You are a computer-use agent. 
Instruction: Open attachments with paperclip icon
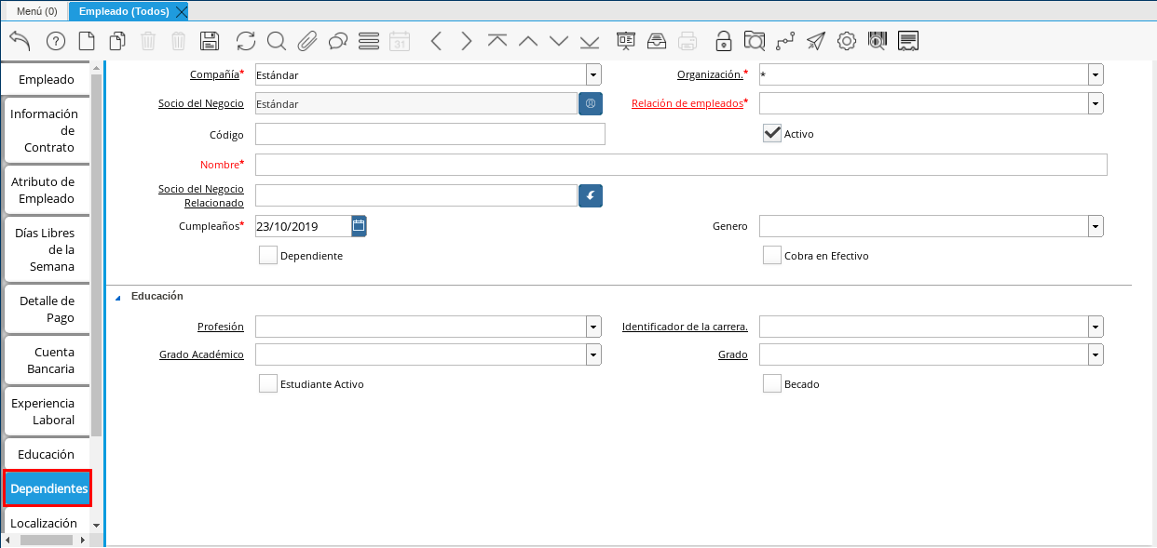(307, 41)
